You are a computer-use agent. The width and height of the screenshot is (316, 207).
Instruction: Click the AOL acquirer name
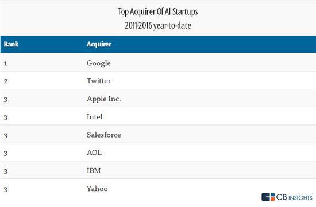pos(94,153)
